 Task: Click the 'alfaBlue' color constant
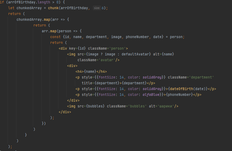(151, 95)
